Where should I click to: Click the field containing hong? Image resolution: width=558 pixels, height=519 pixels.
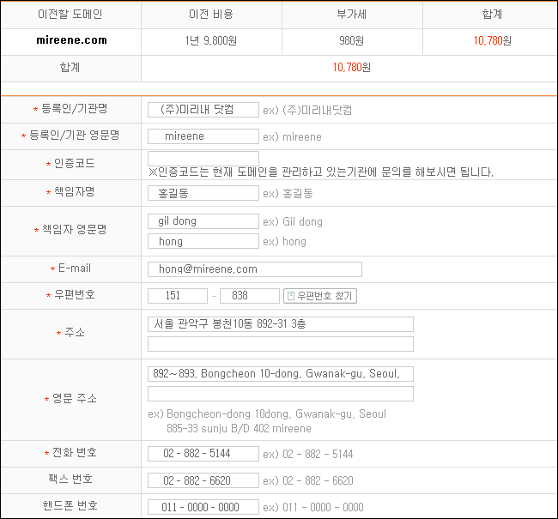tap(203, 241)
